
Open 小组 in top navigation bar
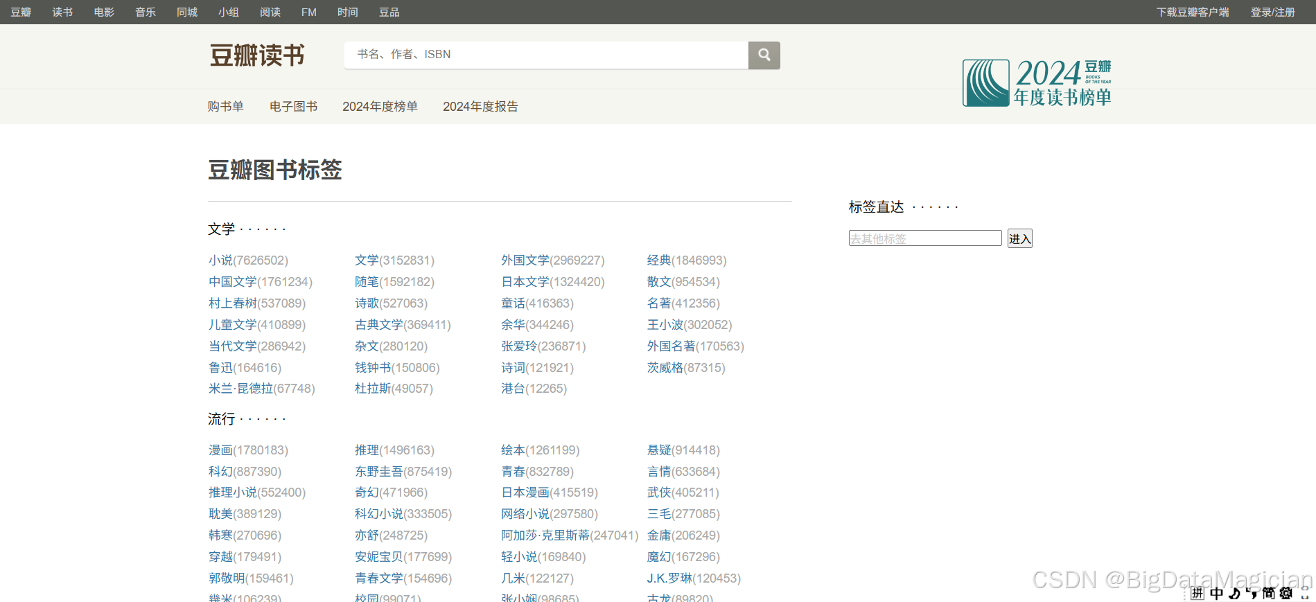pyautogui.click(x=229, y=12)
